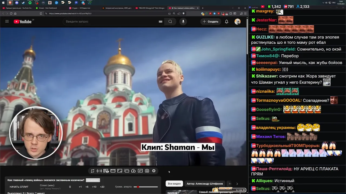Click the browser home button
Viewport: 346px width, 194px height.
(x=15, y=13)
